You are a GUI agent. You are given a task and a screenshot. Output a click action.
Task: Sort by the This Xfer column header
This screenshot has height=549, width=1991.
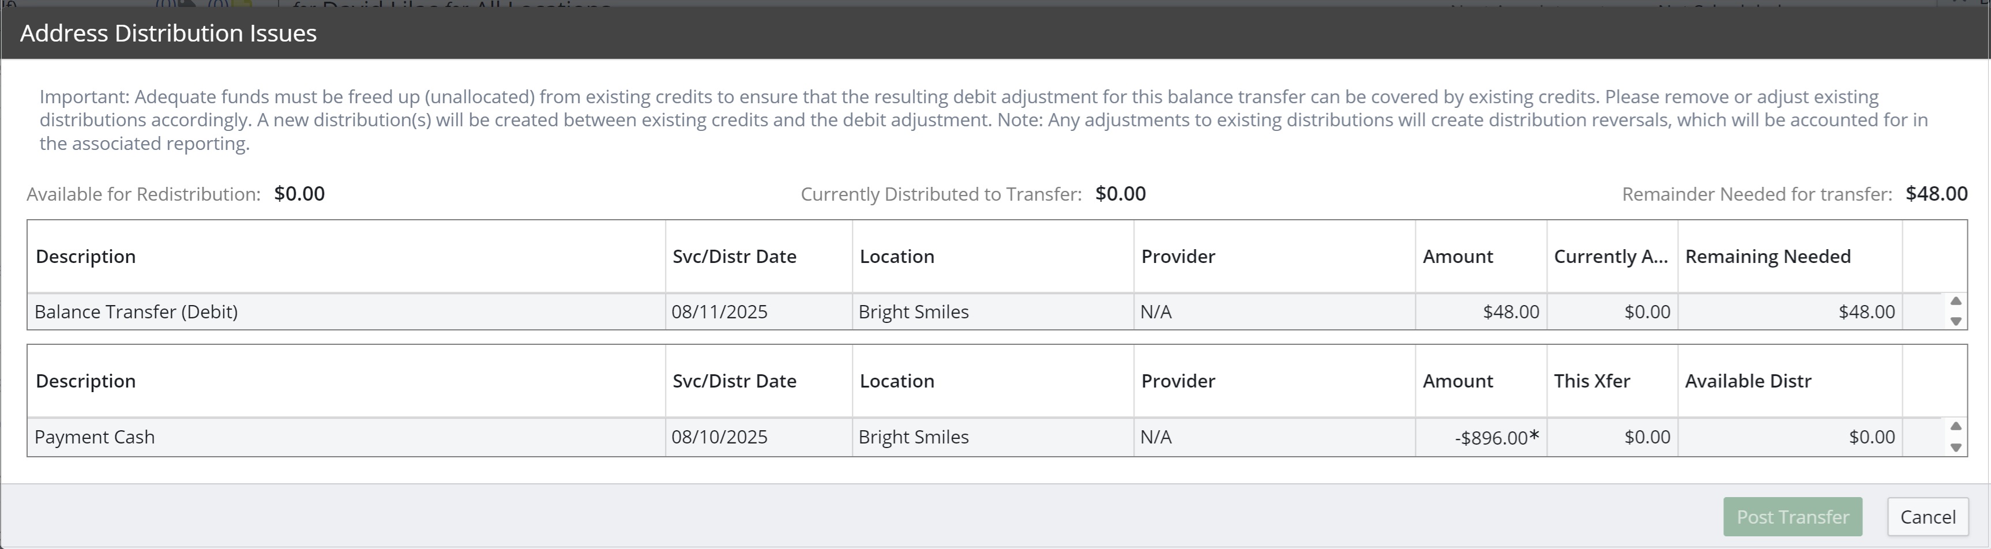1591,381
